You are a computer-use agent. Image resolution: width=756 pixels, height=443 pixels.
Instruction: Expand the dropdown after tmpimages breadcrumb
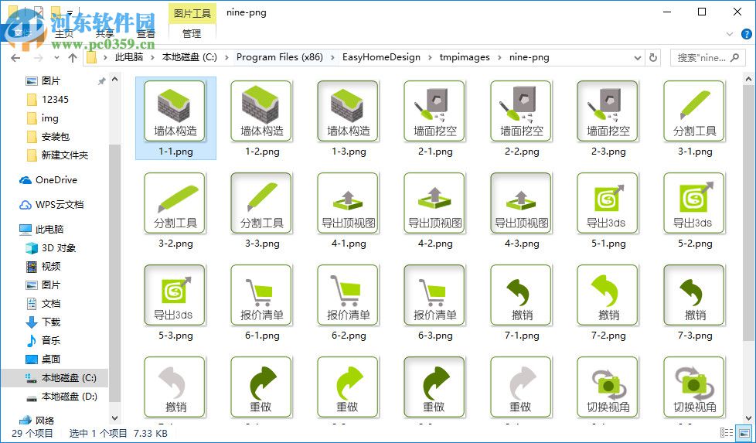click(499, 57)
